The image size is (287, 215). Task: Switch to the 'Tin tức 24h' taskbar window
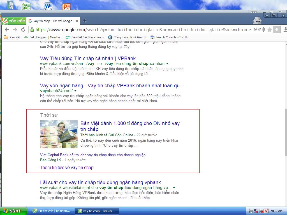click(52, 211)
